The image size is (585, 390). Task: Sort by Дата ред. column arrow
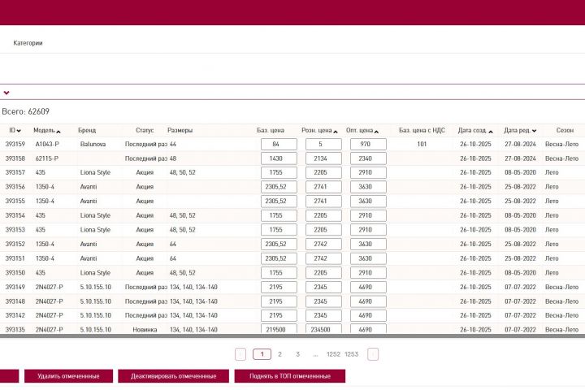coord(535,131)
